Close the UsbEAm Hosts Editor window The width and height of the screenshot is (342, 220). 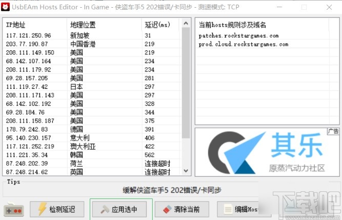pyautogui.click(x=329, y=7)
